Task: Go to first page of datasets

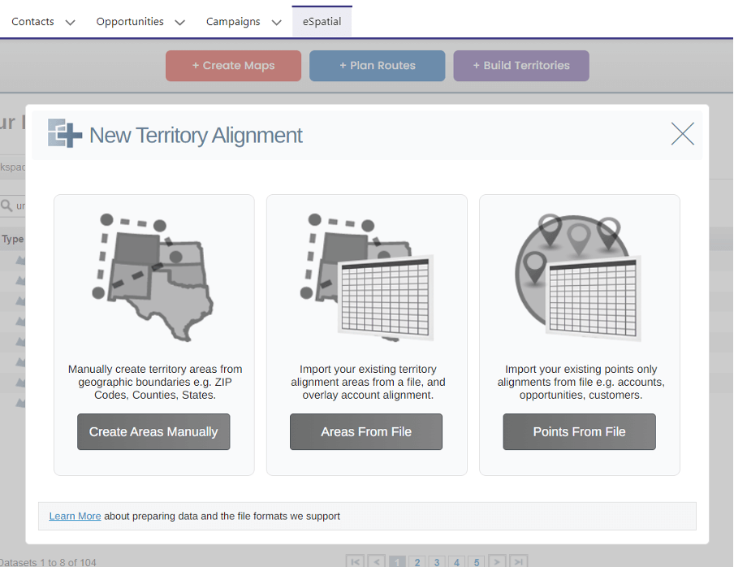Action: (x=356, y=561)
